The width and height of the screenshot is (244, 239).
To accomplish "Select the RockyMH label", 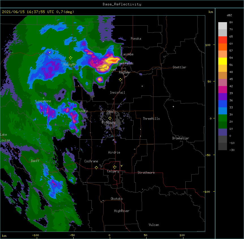I will [x=69, y=64].
